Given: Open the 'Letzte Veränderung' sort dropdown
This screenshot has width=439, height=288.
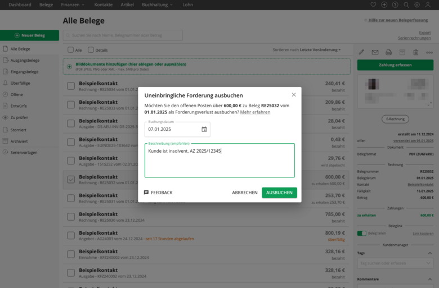Looking at the screenshot, I should click(320, 50).
